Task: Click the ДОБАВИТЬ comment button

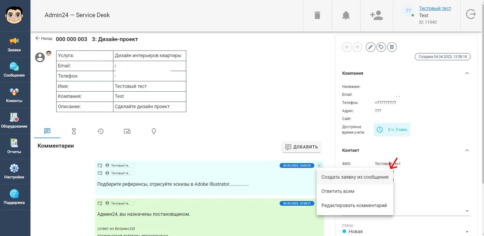Action: click(301, 147)
